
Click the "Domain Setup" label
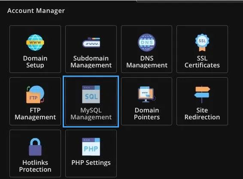[x=35, y=62]
